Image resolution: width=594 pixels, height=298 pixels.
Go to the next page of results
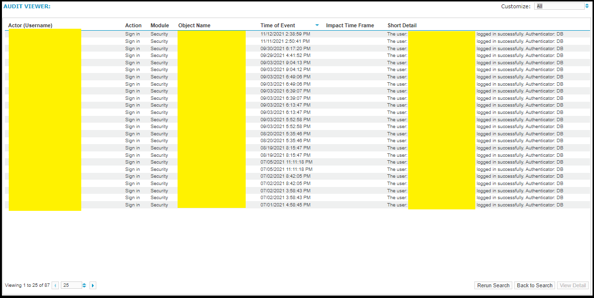point(93,285)
